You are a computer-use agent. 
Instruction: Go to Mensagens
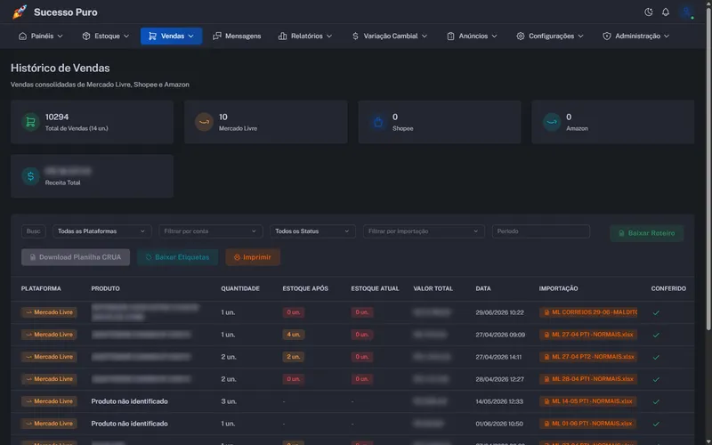coord(237,36)
